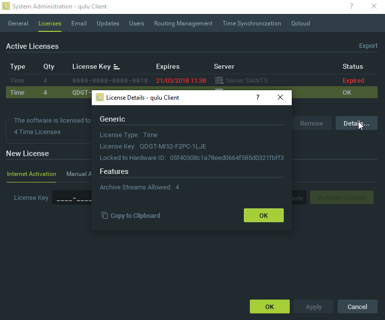
Task: Switch to the Licenses tab
Action: point(50,23)
